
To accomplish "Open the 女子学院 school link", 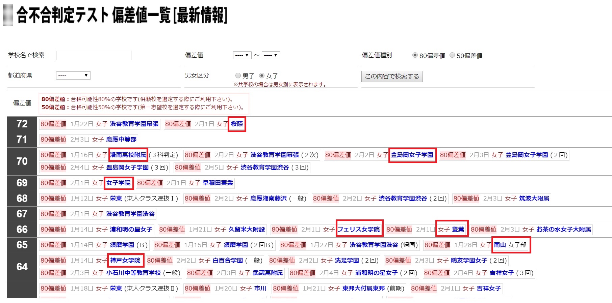I will (x=118, y=183).
